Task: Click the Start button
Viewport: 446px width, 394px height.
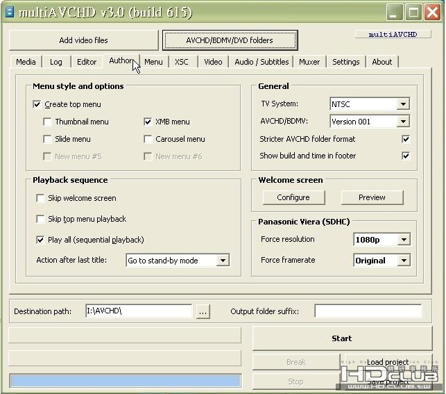Action: [342, 338]
